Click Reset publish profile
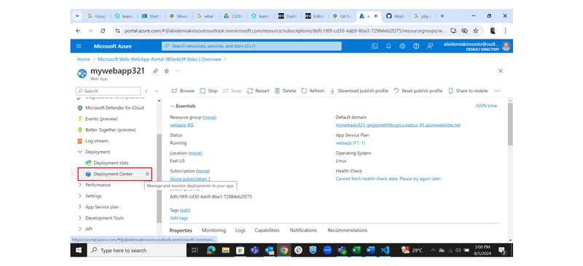 click(418, 91)
